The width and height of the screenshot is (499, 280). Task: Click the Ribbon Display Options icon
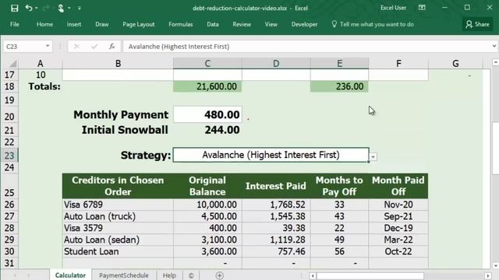click(x=422, y=8)
